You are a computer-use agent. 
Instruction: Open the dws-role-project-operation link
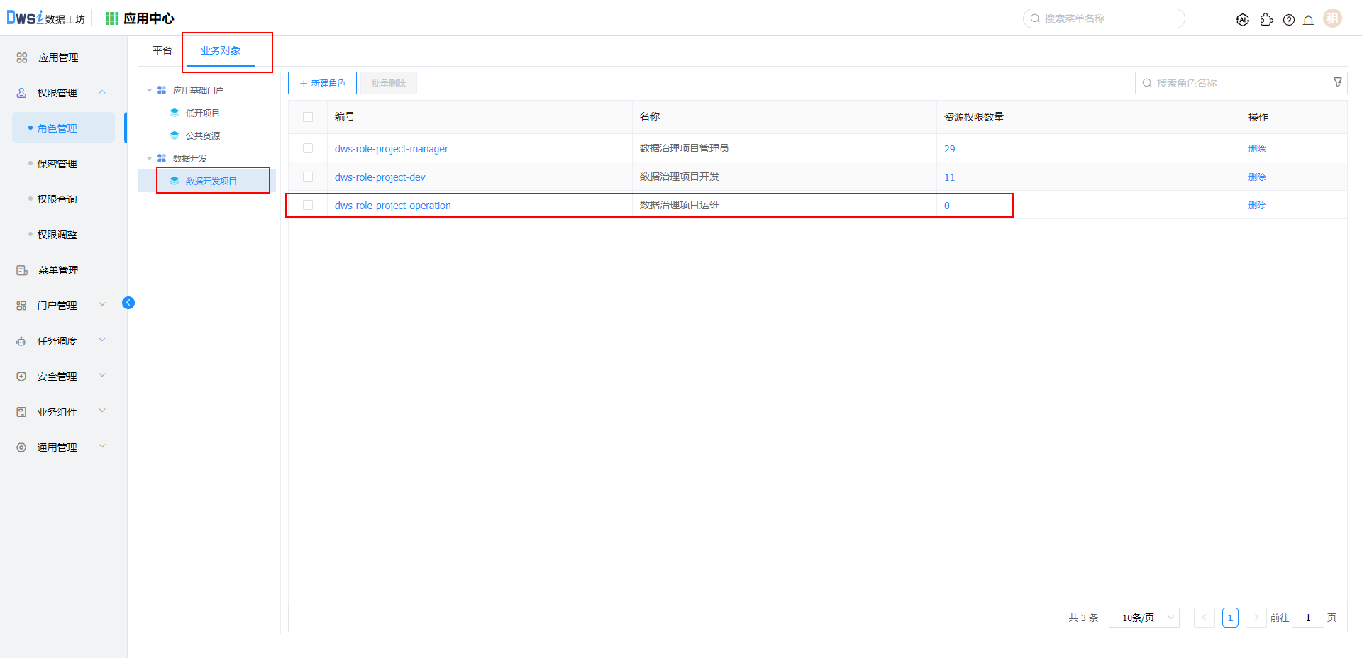click(392, 206)
